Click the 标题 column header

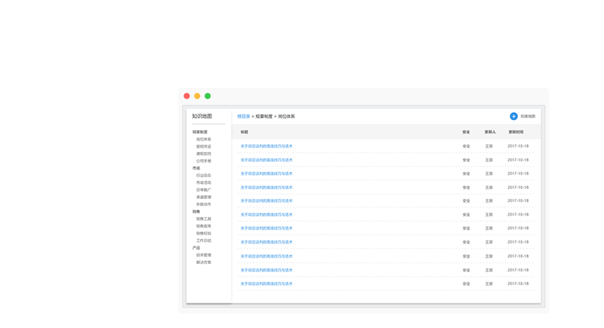point(244,132)
